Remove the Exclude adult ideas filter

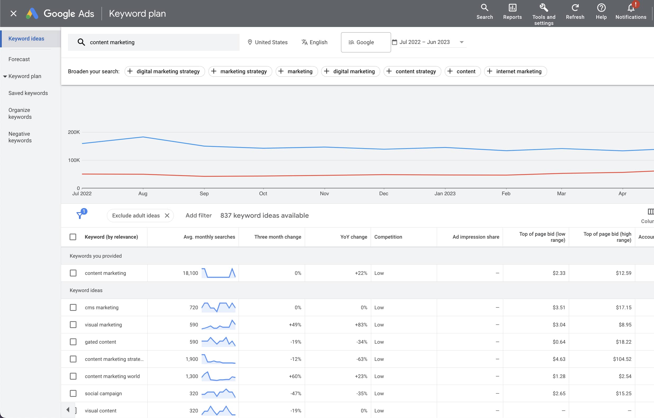point(167,215)
